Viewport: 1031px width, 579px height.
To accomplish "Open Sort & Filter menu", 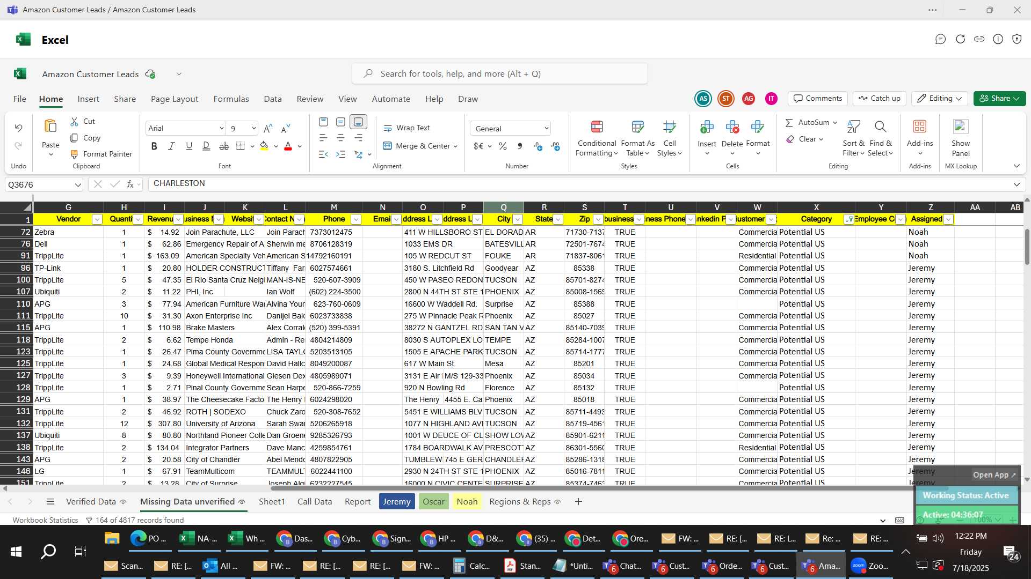I will [x=853, y=138].
